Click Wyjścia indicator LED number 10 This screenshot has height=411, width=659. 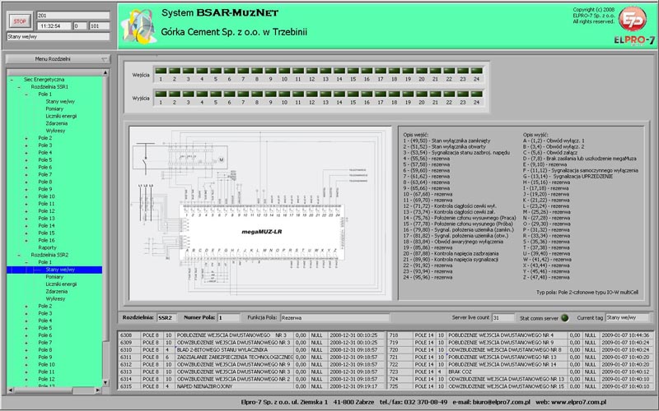[284, 94]
